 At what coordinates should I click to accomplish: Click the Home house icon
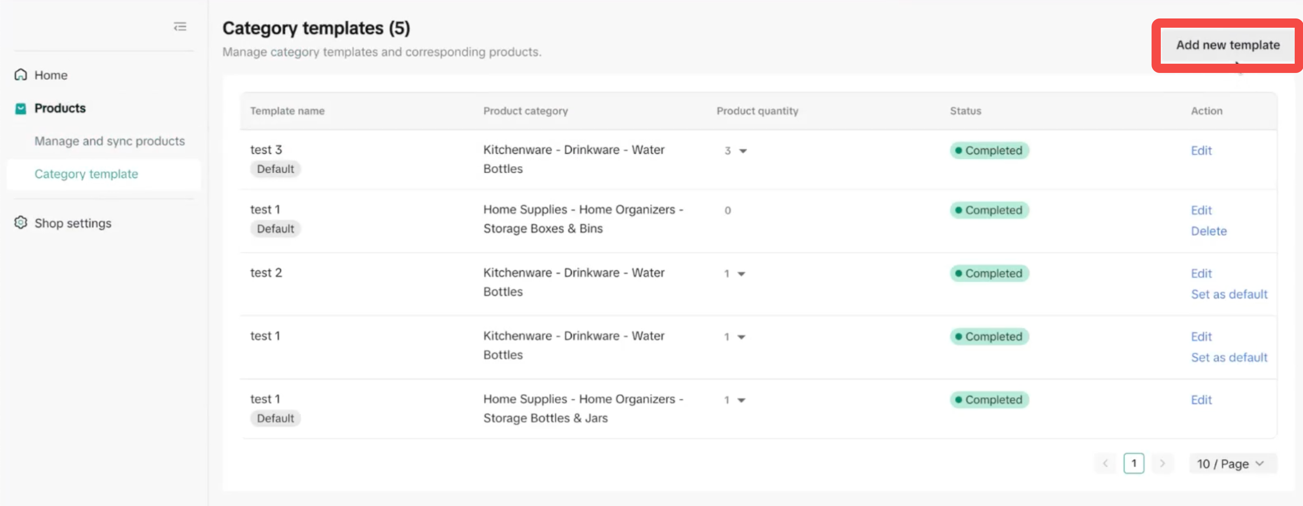21,75
